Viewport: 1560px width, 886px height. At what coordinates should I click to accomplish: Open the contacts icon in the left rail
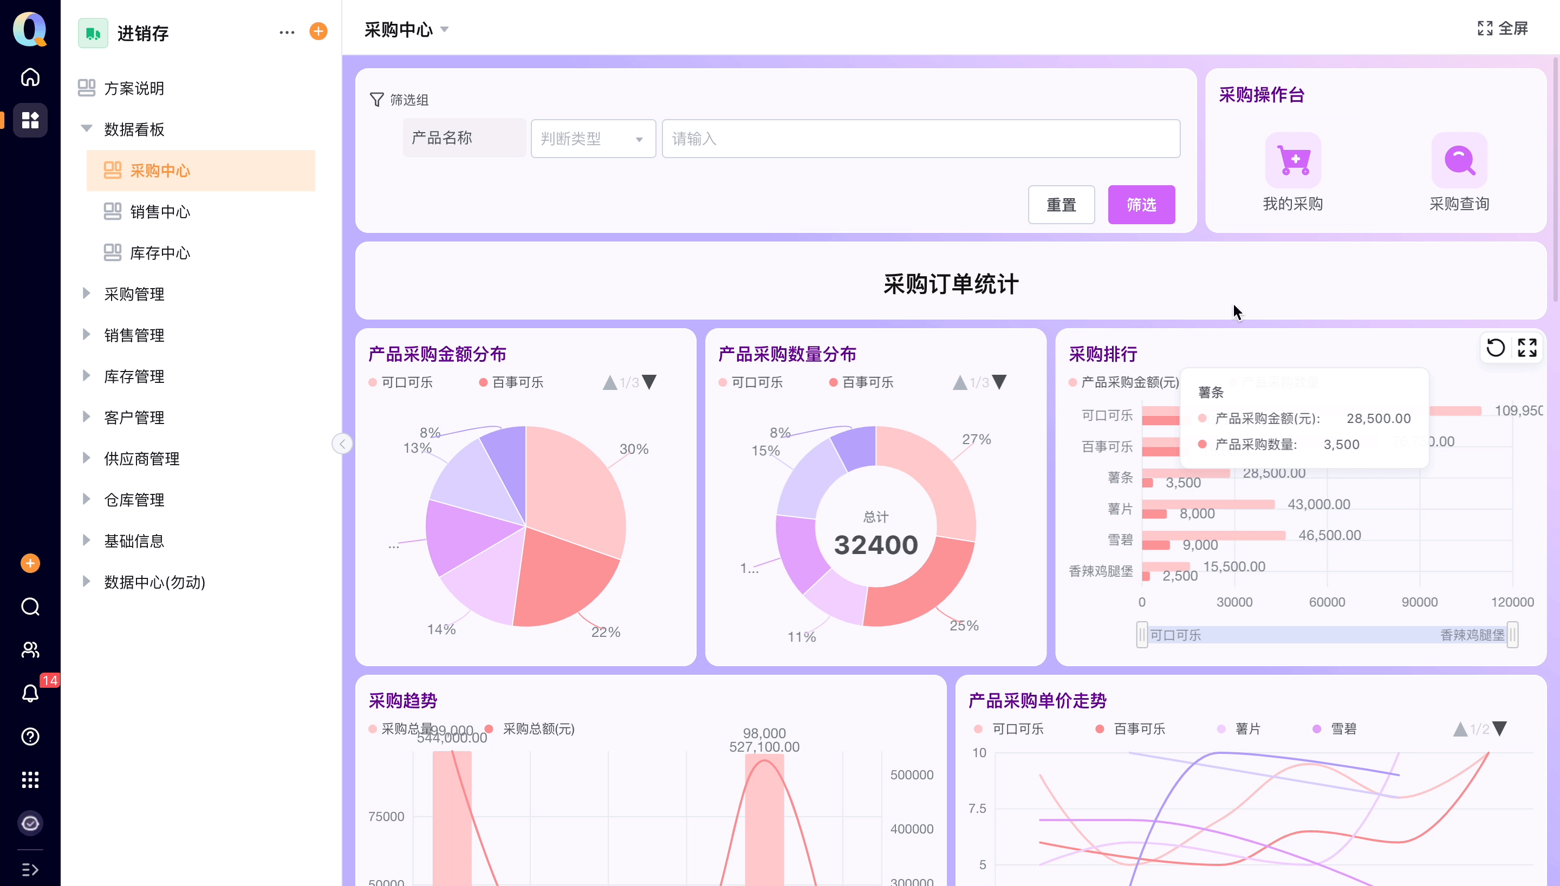(30, 650)
